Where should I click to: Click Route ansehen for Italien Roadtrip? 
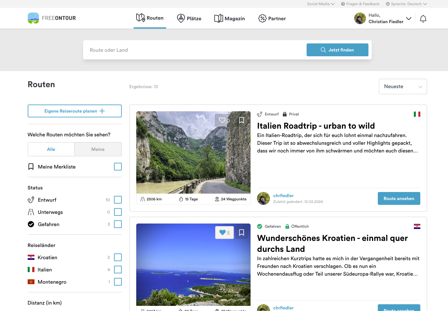click(x=399, y=198)
